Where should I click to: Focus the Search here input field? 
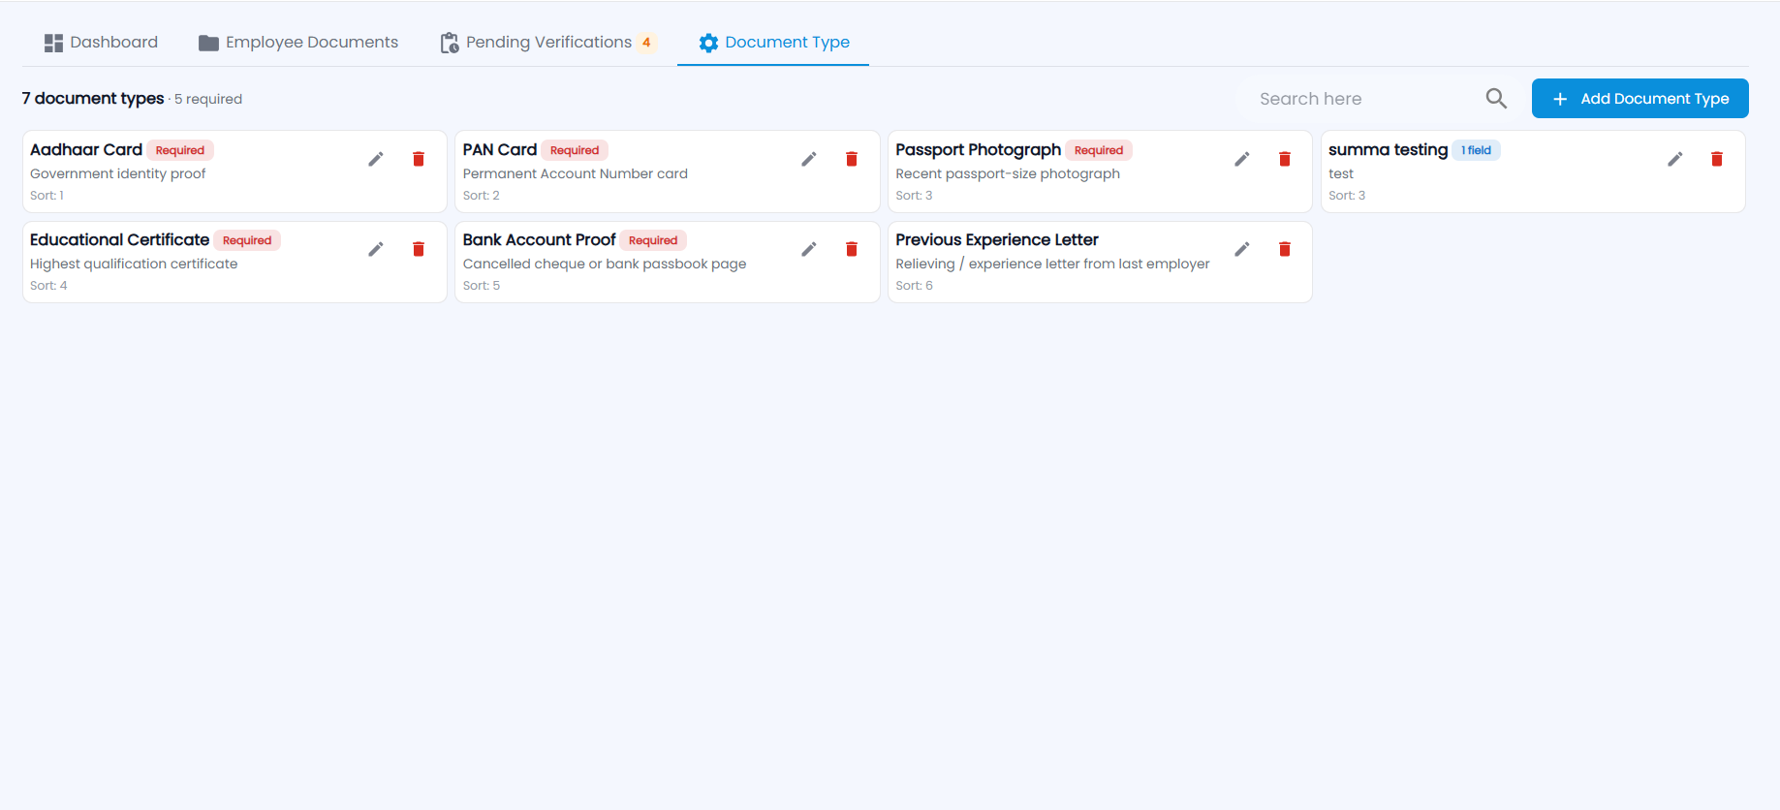1366,99
